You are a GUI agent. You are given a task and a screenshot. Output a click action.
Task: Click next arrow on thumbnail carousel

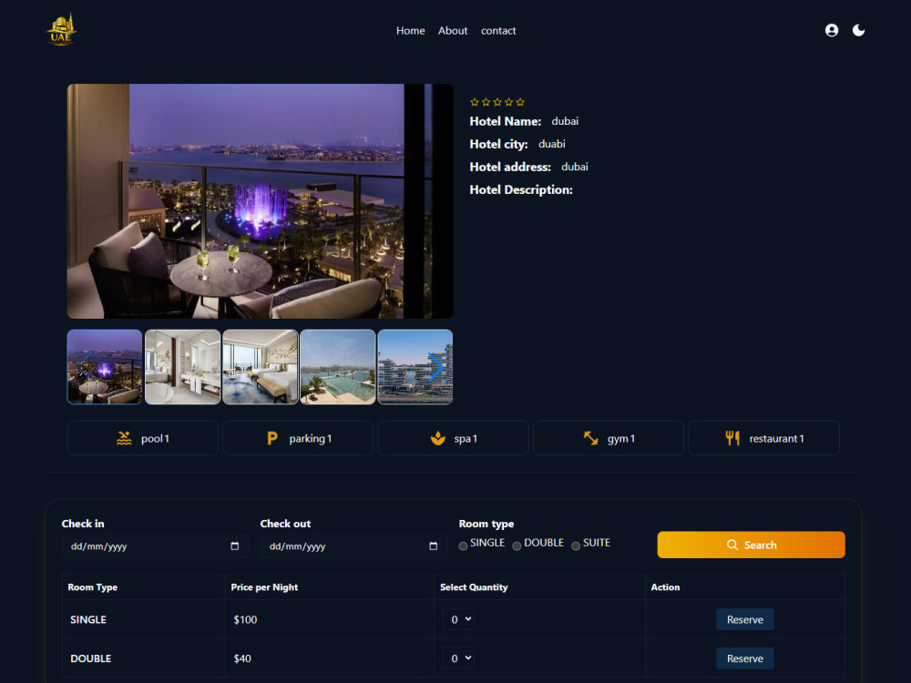pos(435,367)
